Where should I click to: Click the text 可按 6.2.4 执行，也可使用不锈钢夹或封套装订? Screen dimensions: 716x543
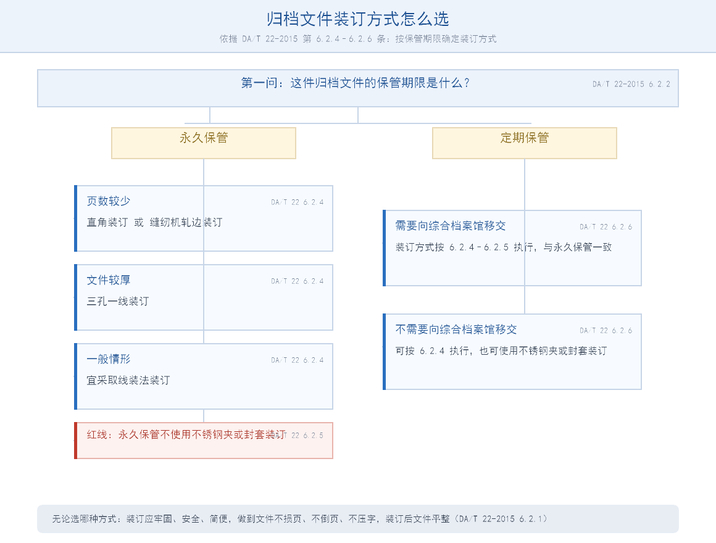[501, 350]
